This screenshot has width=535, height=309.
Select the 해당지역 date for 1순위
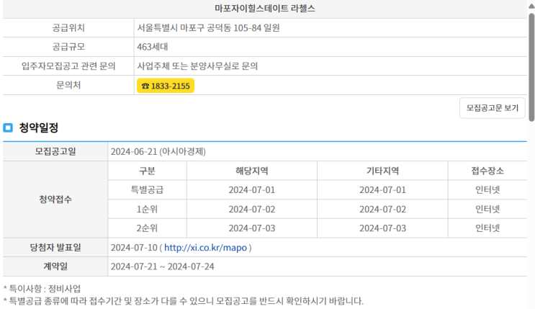[x=252, y=209]
